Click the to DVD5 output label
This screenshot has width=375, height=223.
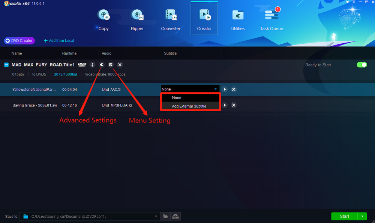click(39, 74)
